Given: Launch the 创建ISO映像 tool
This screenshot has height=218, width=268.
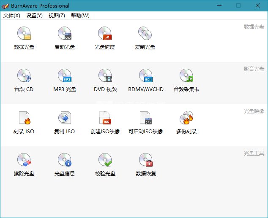Looking at the screenshot, I should 105,122.
